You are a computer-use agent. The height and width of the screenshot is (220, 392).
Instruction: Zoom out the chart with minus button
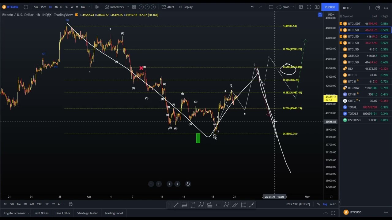(151, 184)
